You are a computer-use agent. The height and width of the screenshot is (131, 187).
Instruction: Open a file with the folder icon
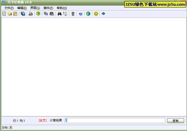tap(10, 14)
